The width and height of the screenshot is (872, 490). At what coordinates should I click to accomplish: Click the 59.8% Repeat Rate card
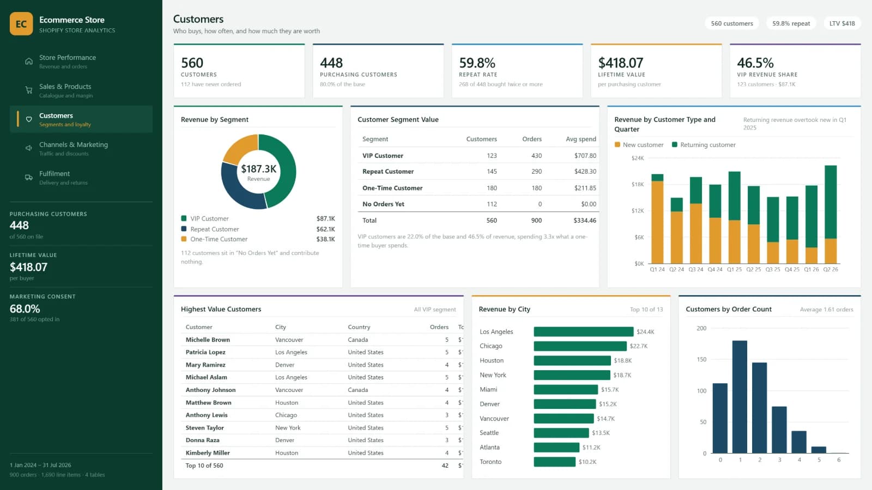point(517,71)
